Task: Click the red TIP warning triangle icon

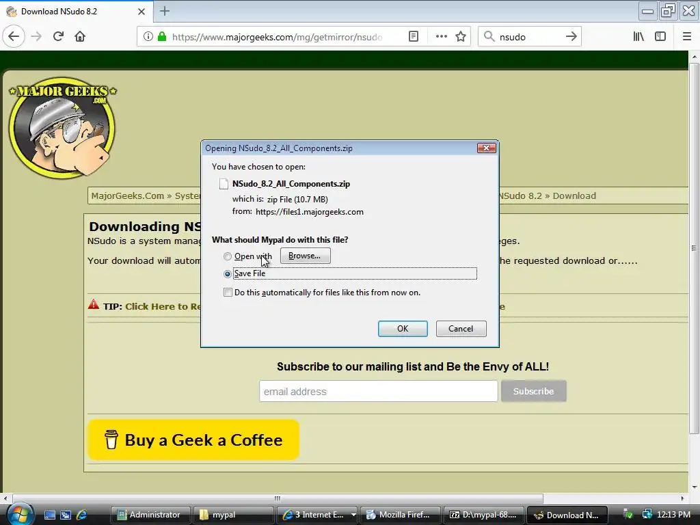Action: 93,305
